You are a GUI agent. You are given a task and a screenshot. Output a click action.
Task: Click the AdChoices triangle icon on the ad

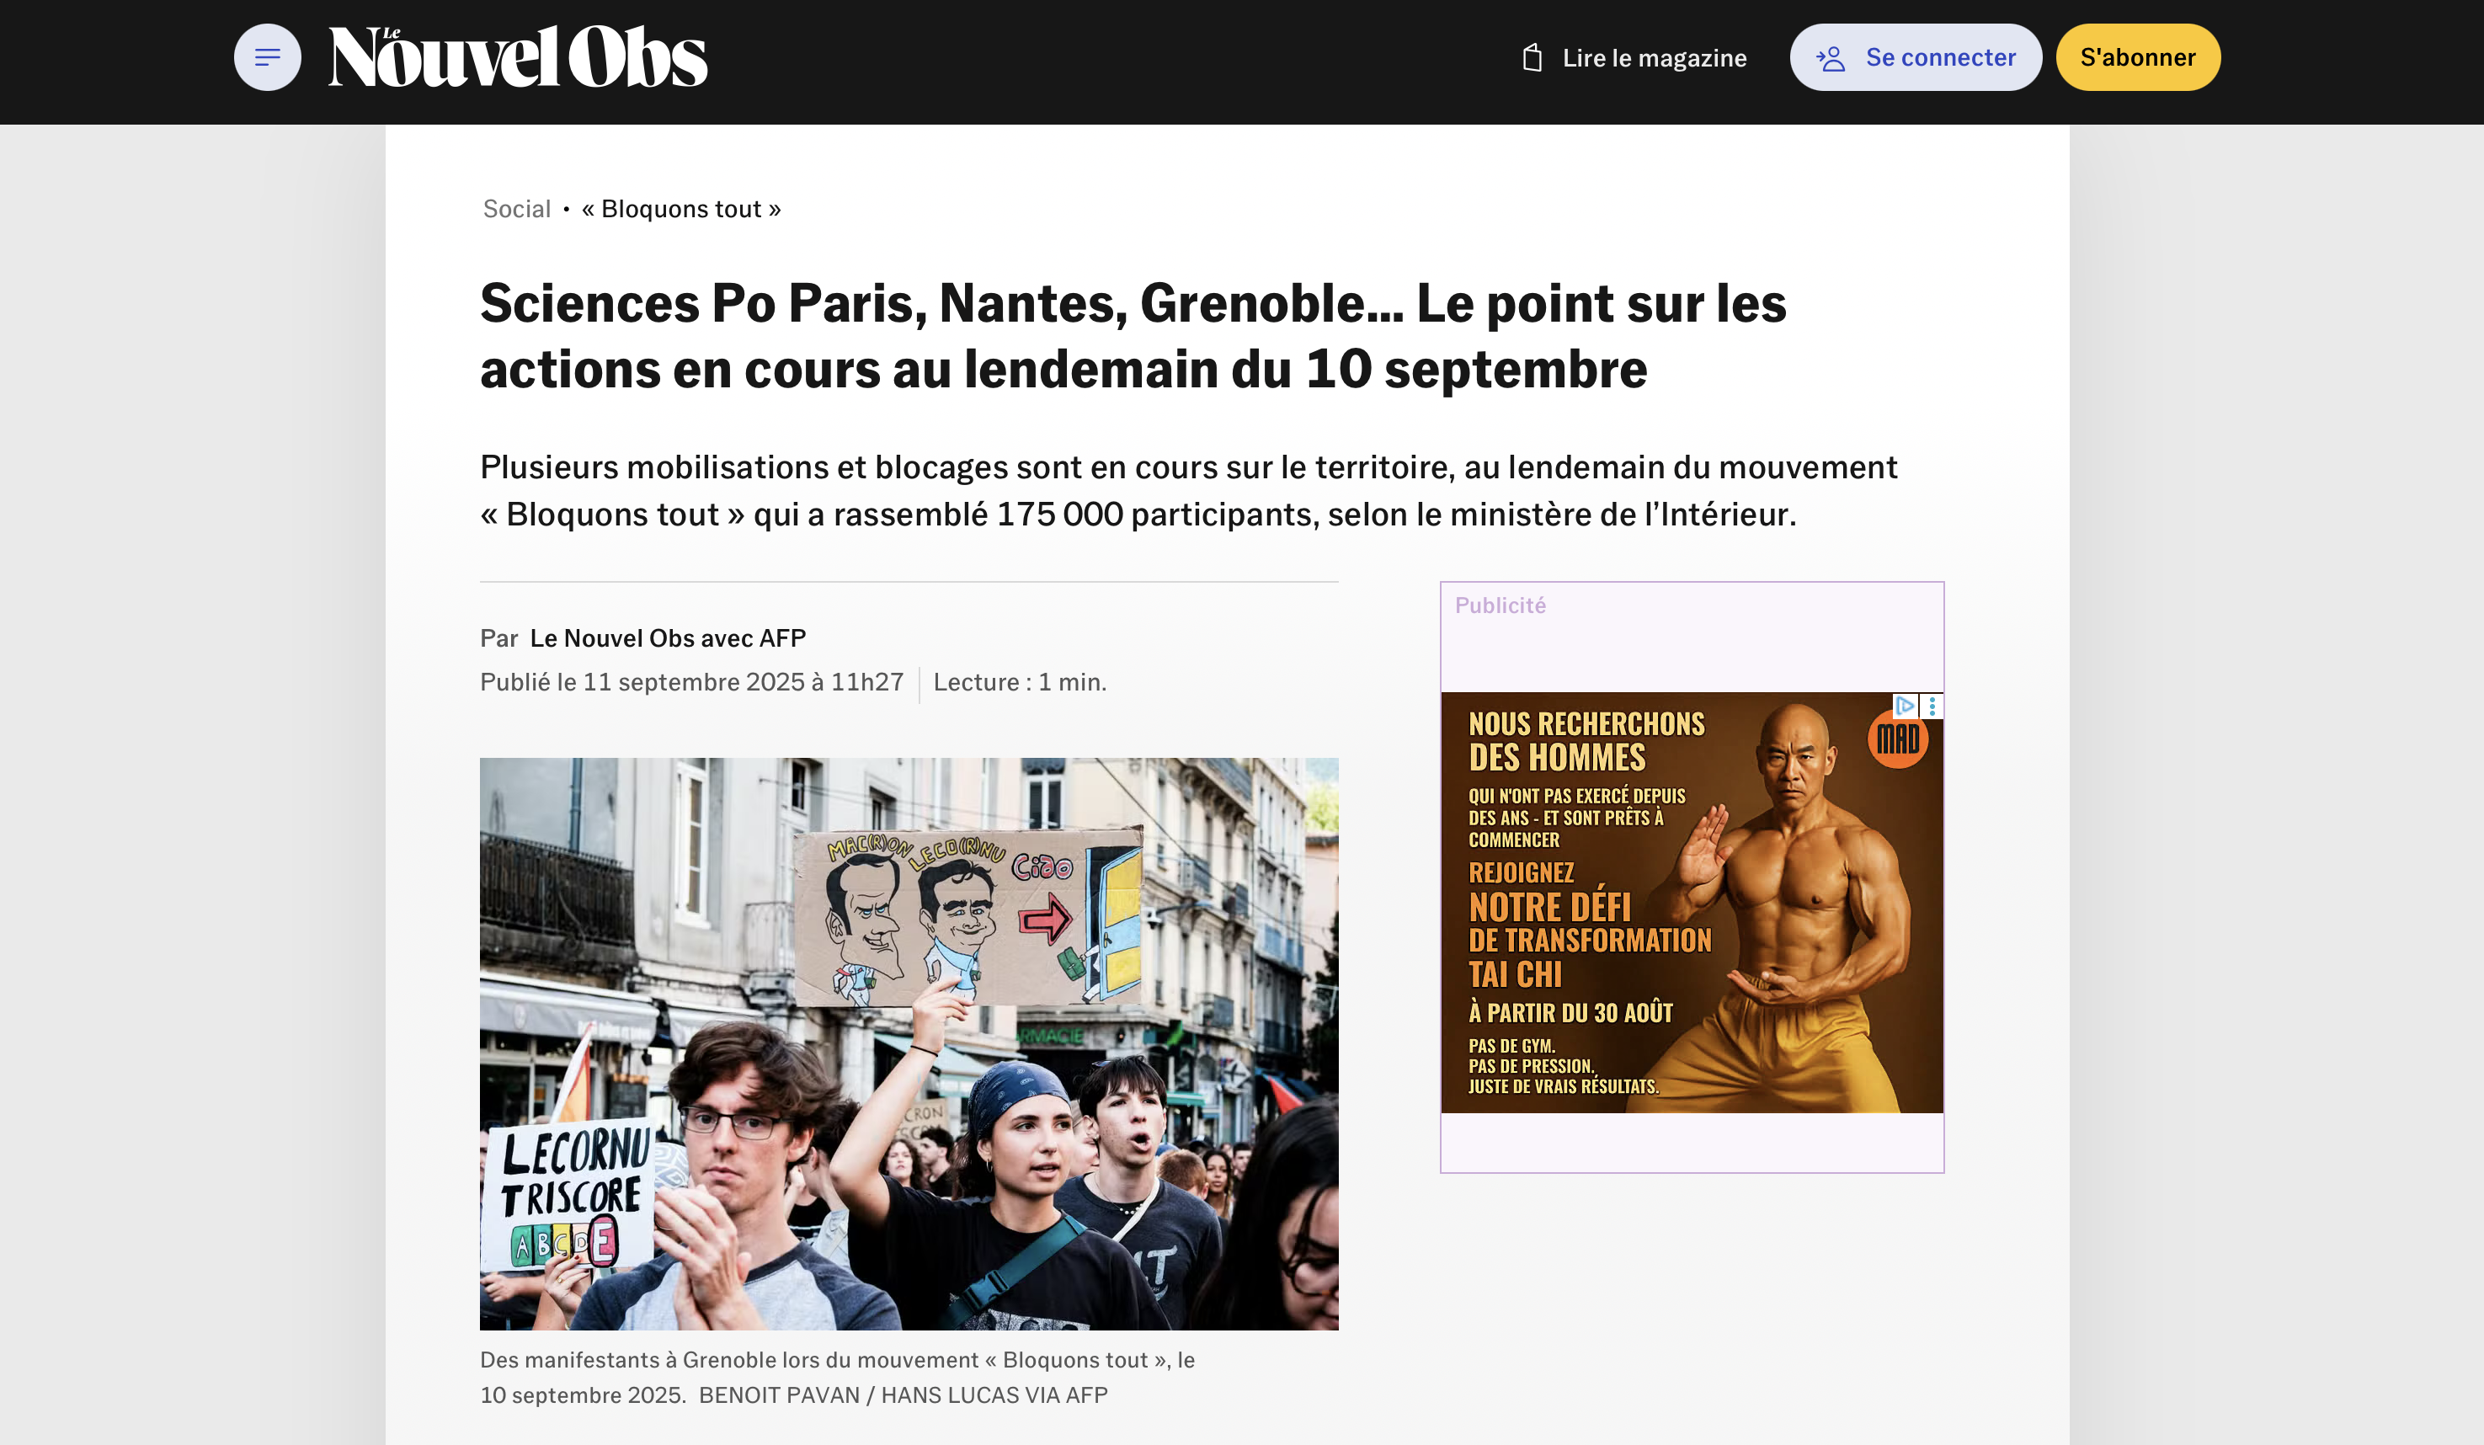pyautogui.click(x=1905, y=706)
